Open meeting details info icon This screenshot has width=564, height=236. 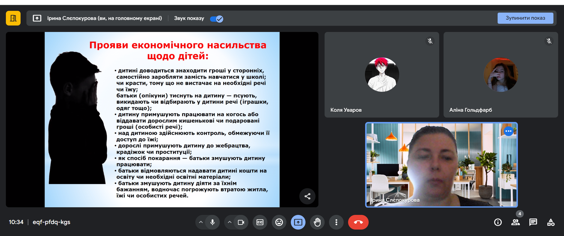(x=498, y=222)
